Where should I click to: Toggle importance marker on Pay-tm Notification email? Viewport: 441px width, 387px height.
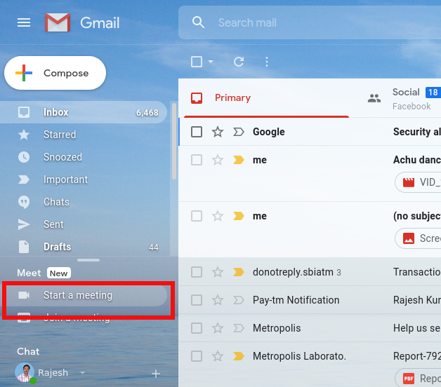pyautogui.click(x=239, y=300)
